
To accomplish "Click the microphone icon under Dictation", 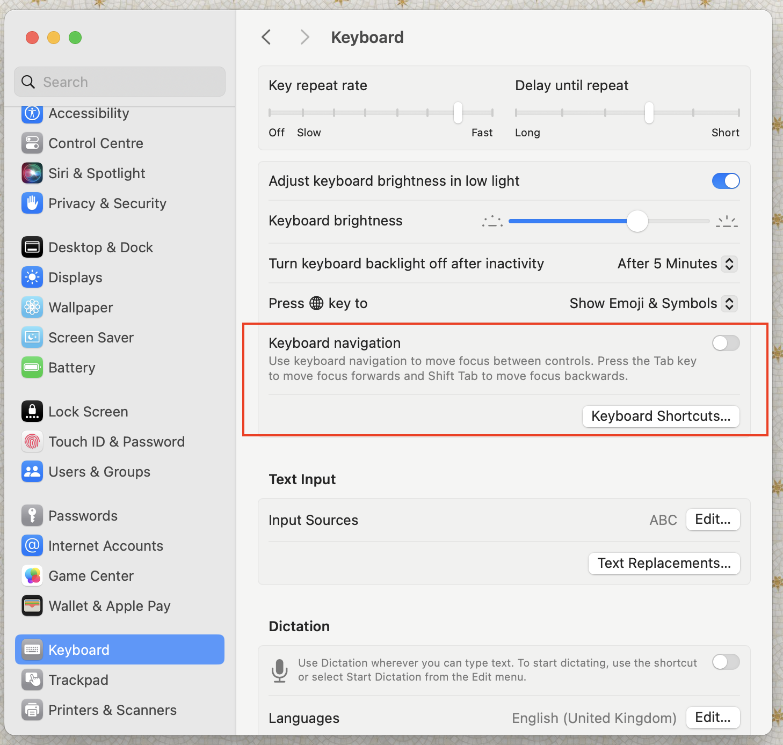I will click(279, 670).
